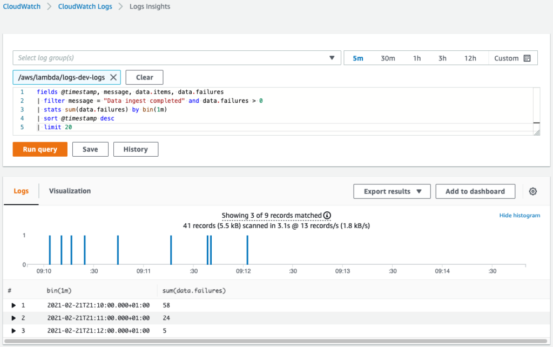This screenshot has height=347, width=553.
Task: Click the value 5 in the results
Action: [165, 331]
